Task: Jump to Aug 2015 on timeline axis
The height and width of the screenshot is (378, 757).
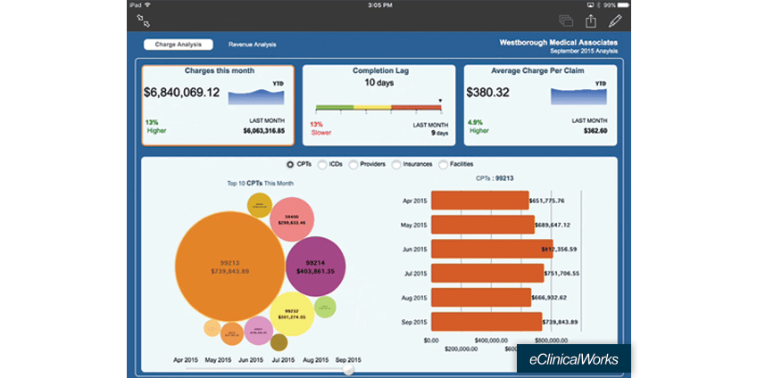Action: pos(315,360)
